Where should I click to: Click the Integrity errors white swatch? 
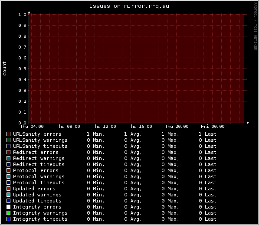(8, 207)
